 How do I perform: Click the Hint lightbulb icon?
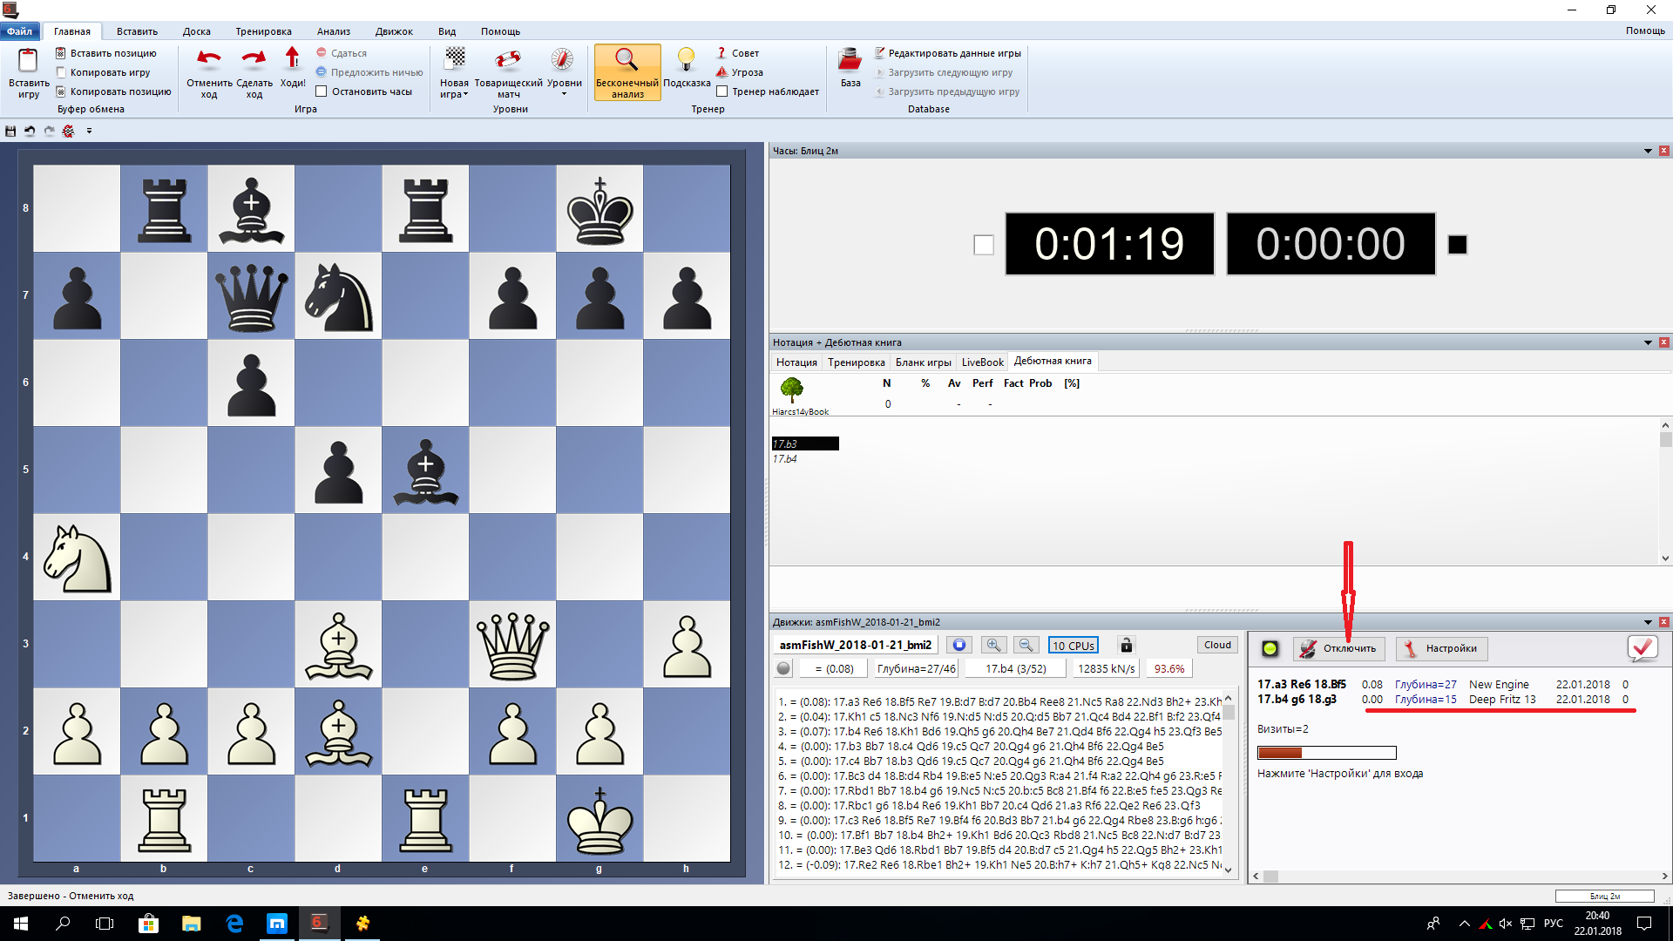[686, 59]
